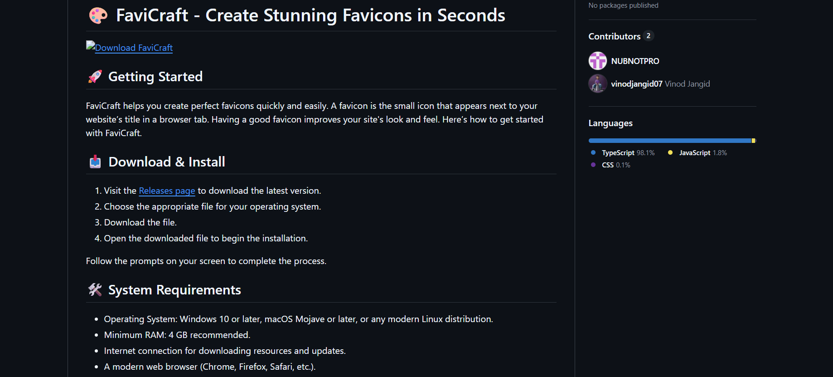Screen dimensions: 833x377
Task: Click the yellow JavaScript language dot
Action: [x=670, y=152]
